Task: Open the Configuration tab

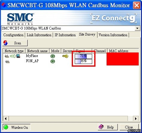Action: click(13, 35)
